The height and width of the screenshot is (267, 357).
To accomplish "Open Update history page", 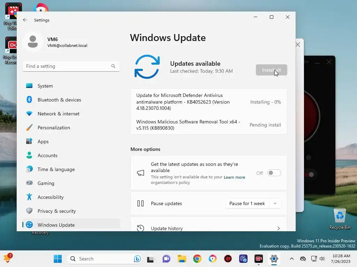I will click(208, 224).
